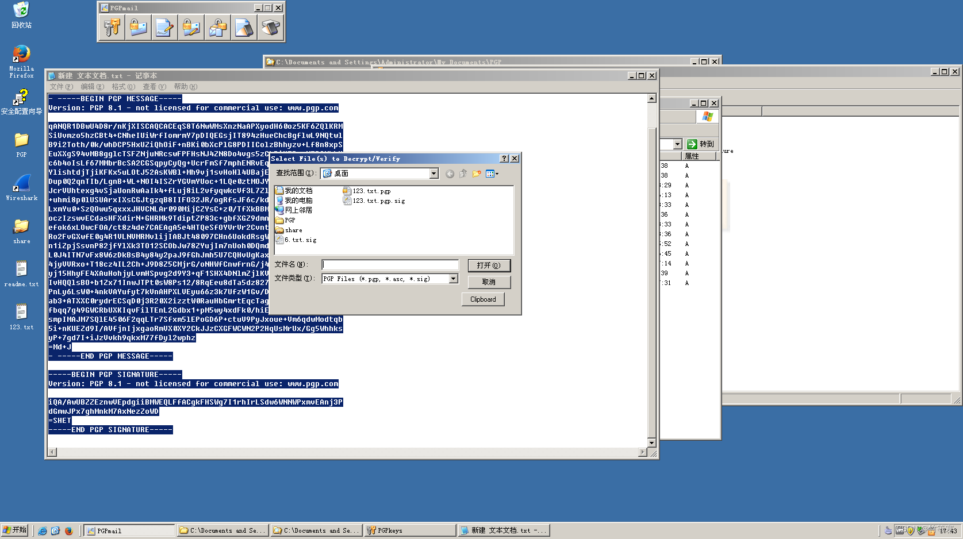Select share folder in file dialog
963x539 pixels.
pyautogui.click(x=289, y=230)
